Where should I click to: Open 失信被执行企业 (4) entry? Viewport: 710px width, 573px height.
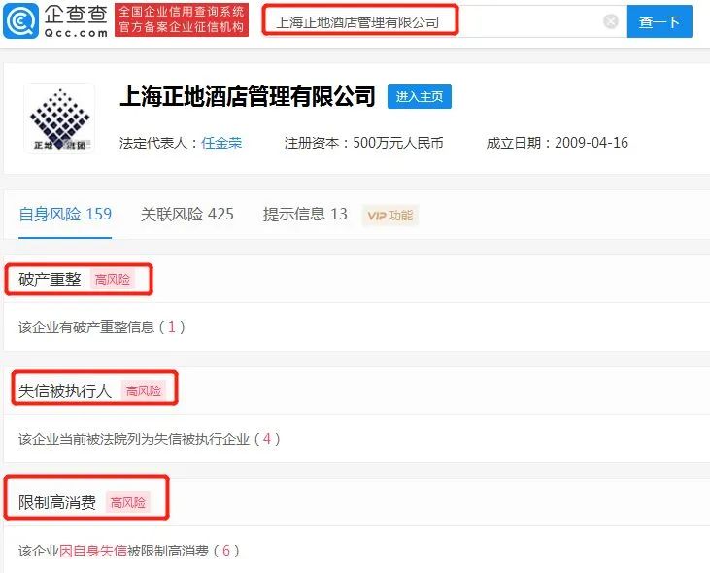pyautogui.click(x=150, y=439)
